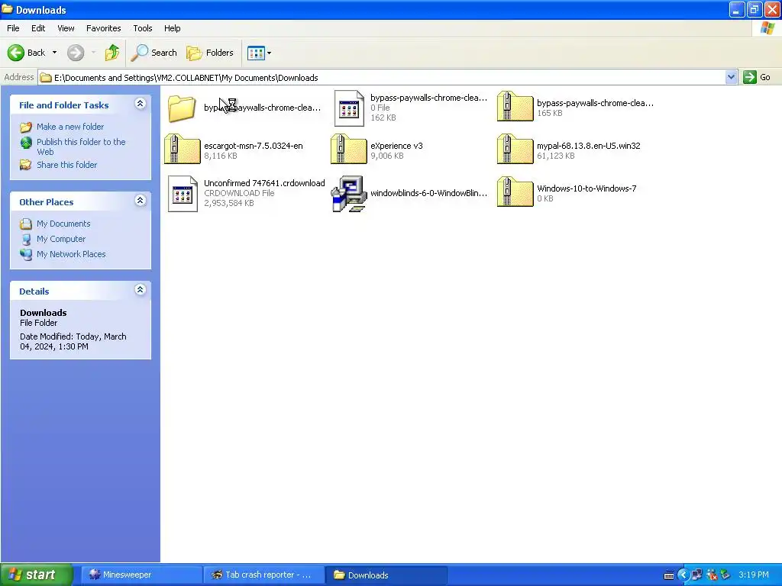
Task: Go to My Documents
Action: tap(63, 224)
